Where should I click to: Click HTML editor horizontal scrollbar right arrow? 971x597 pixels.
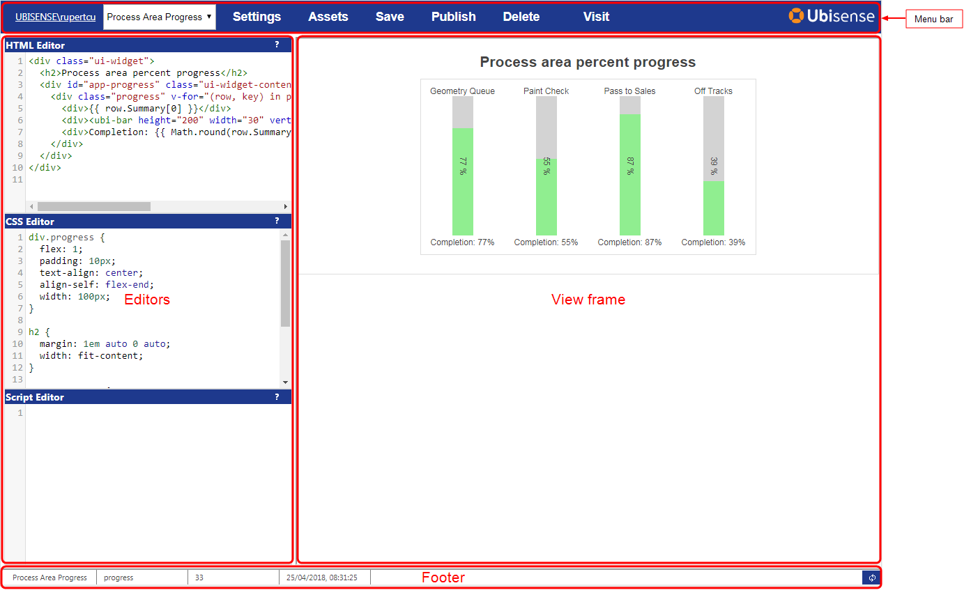click(x=285, y=207)
